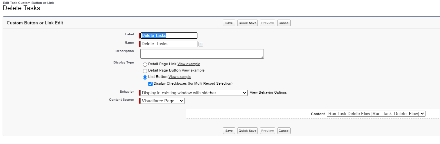Select the Detail Page Button radio option
Image resolution: width=440 pixels, height=144 pixels.
pos(145,71)
